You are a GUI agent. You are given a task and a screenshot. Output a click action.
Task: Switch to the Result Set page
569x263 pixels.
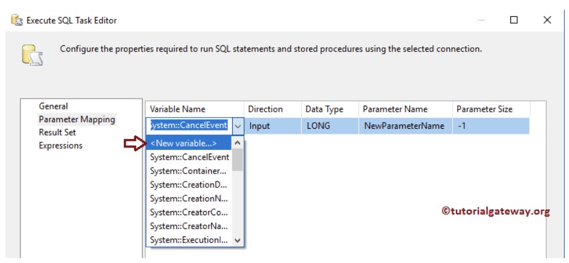57,132
